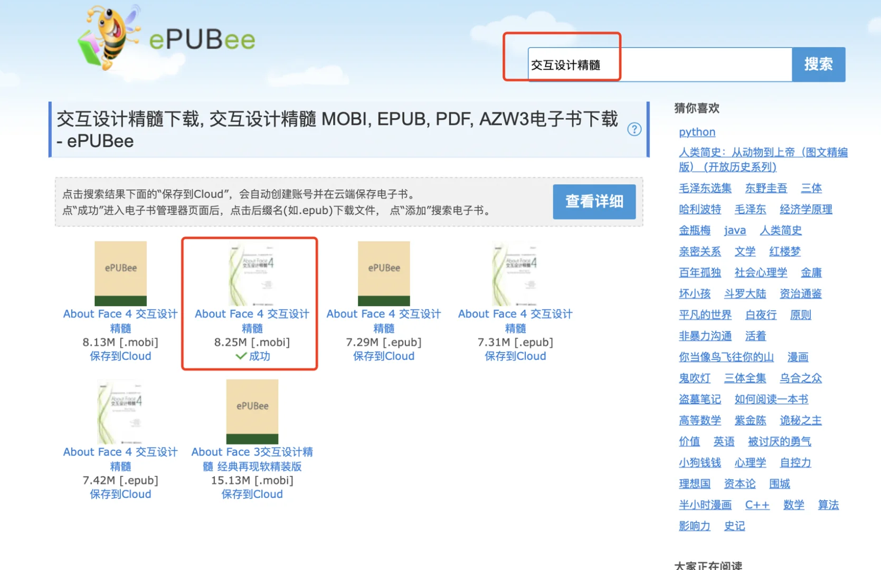
Task: Open the 活着 link
Action: point(755,336)
